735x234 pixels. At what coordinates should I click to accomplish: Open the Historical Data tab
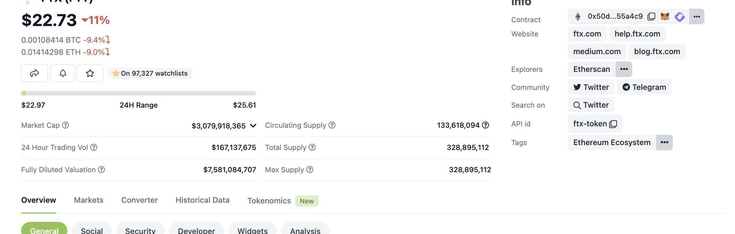(202, 200)
